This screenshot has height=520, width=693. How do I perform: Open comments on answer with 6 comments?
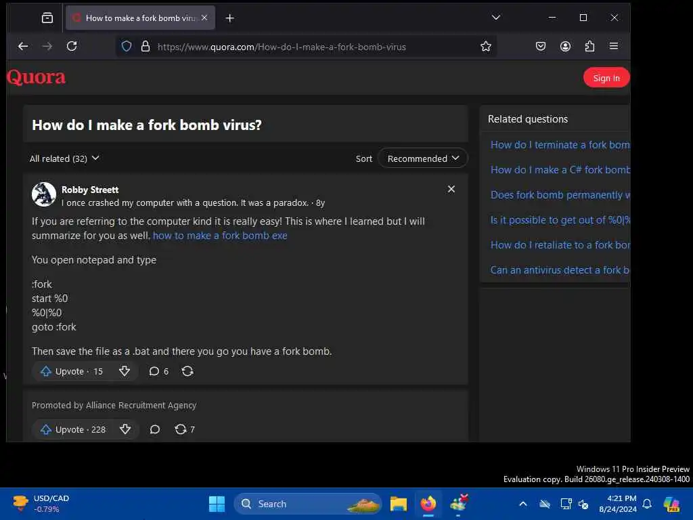click(x=158, y=372)
